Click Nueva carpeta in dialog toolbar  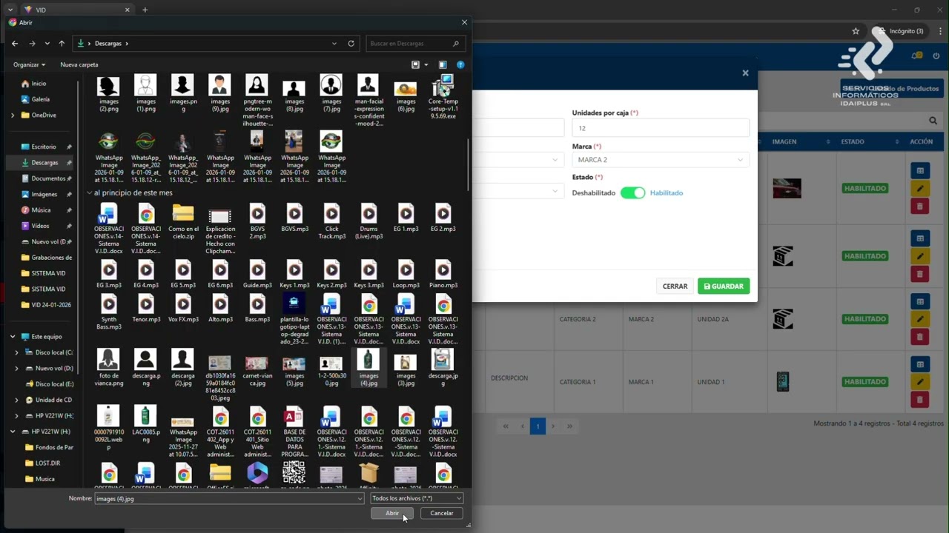(79, 65)
